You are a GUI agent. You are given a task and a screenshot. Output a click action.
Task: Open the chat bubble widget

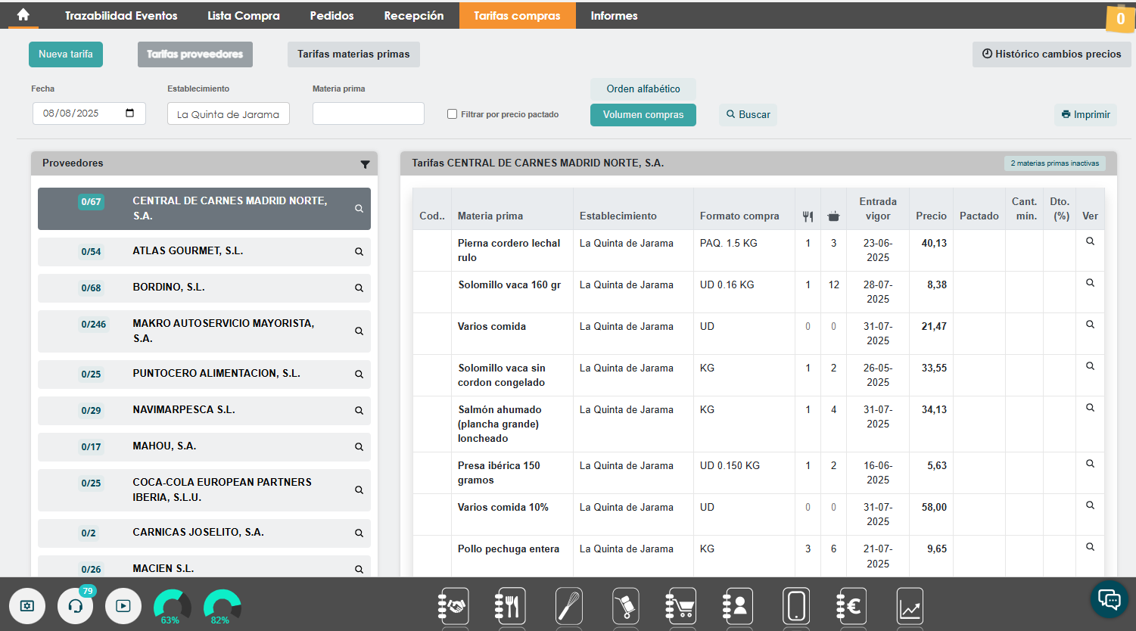tap(1110, 600)
